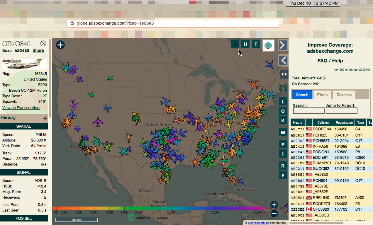Viewport: 373px width, 225px height.
Task: Switch to the Filters tab
Action: [x=322, y=95]
